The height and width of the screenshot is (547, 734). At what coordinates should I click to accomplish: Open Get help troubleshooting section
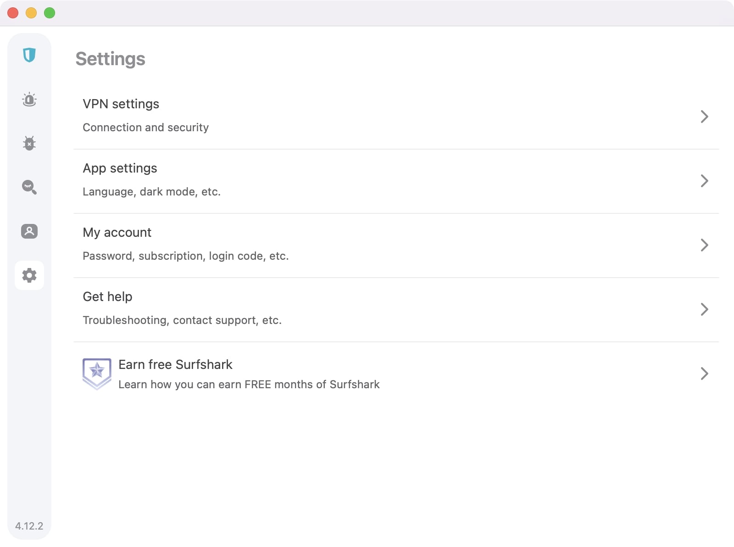107,296
